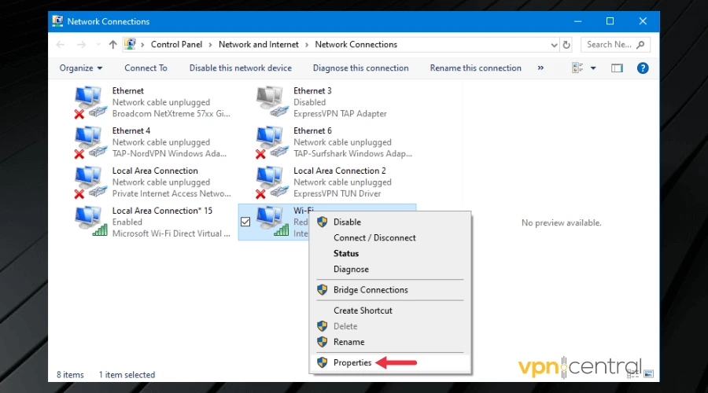Click Rename this connection button
This screenshot has width=708, height=393.
(x=475, y=68)
